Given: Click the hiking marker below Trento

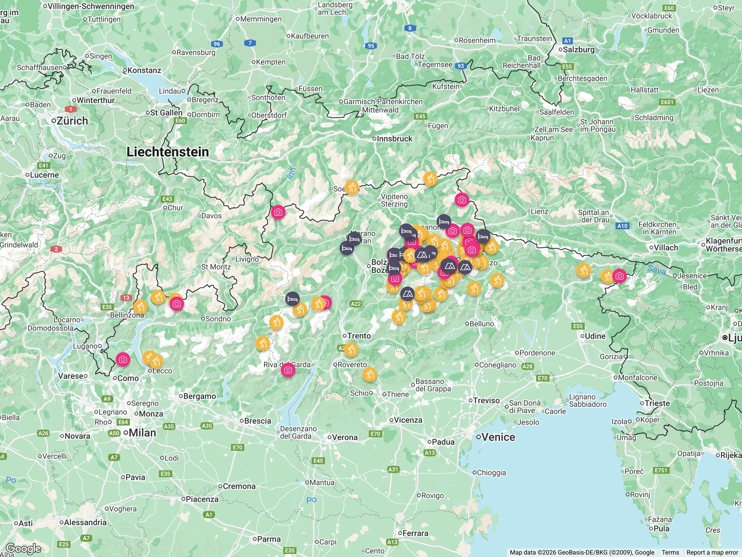Looking at the screenshot, I should pyautogui.click(x=351, y=349).
